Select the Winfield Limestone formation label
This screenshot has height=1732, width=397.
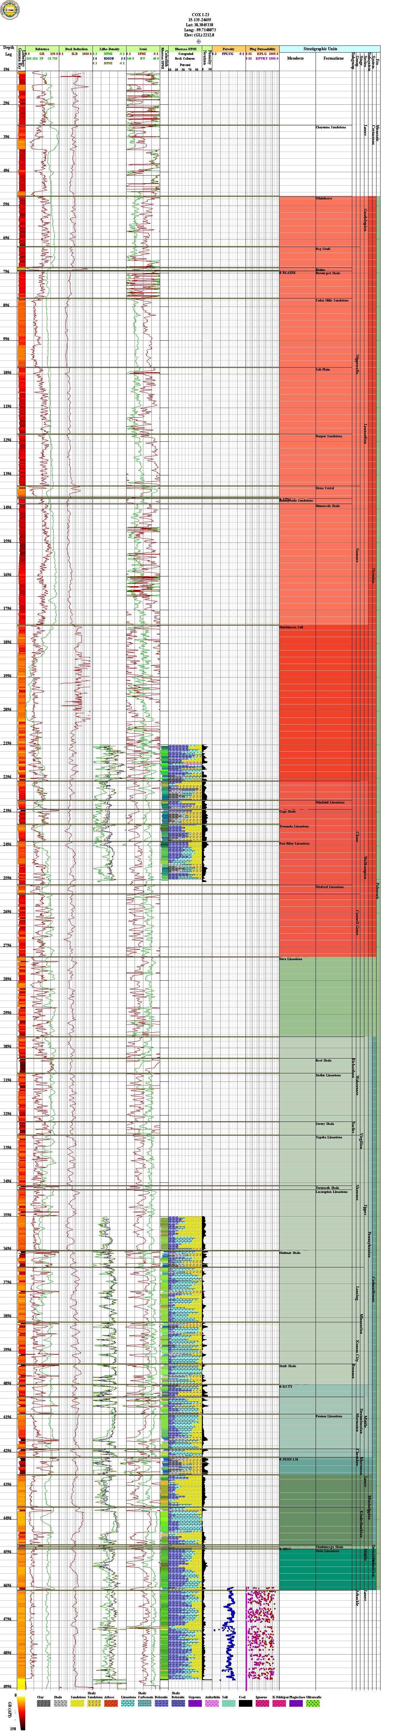click(x=330, y=802)
